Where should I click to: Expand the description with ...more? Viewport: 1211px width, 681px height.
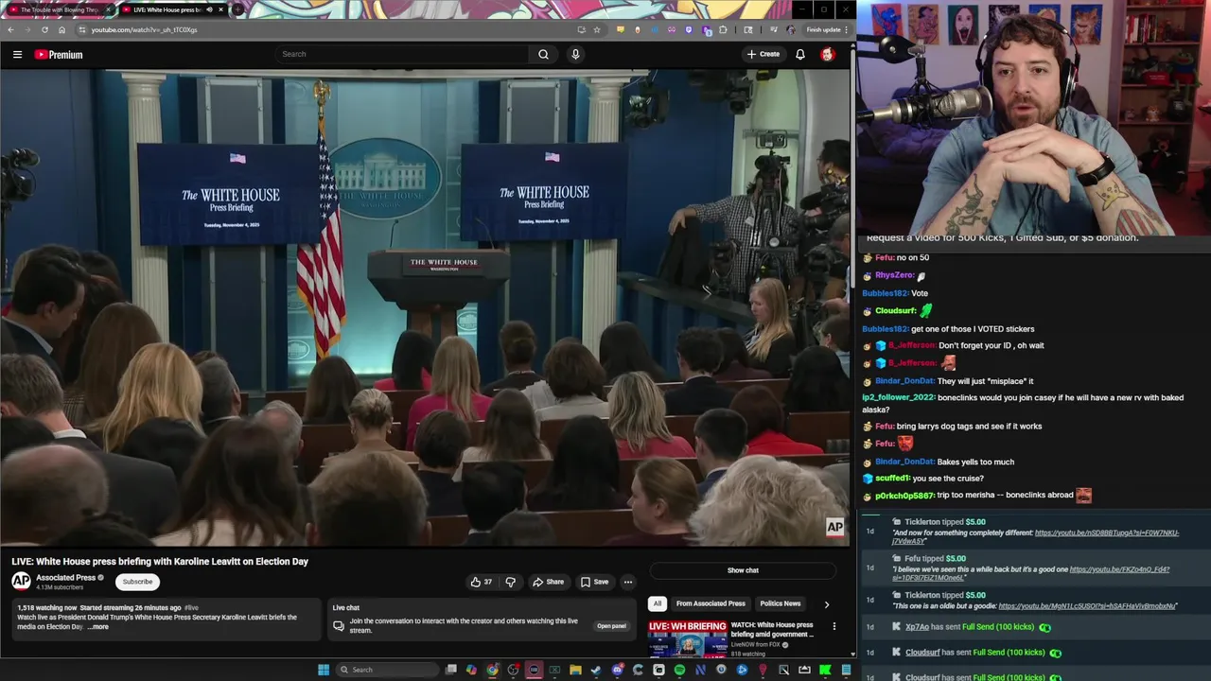[x=97, y=627]
